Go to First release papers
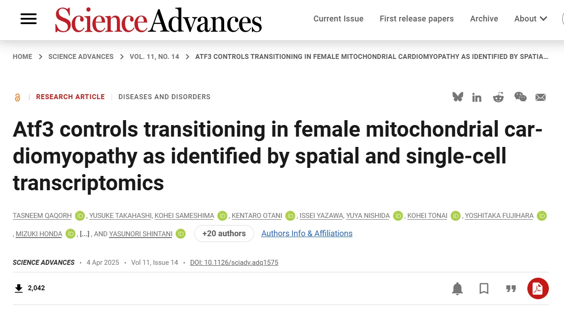 (x=417, y=19)
